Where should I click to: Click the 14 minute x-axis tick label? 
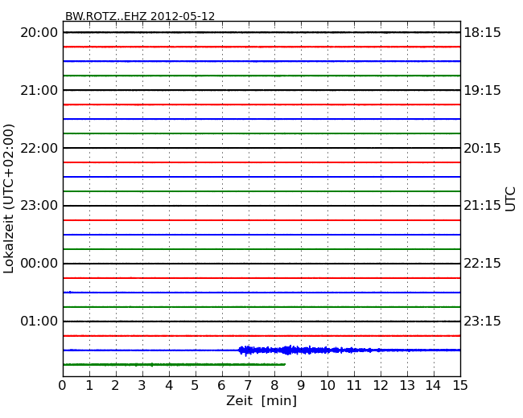pyautogui.click(x=434, y=386)
